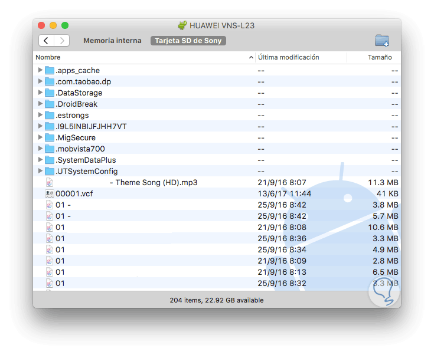Image resolution: width=434 pixels, height=355 pixels.
Task: Select the .estrongs folder icon
Action: click(50, 115)
